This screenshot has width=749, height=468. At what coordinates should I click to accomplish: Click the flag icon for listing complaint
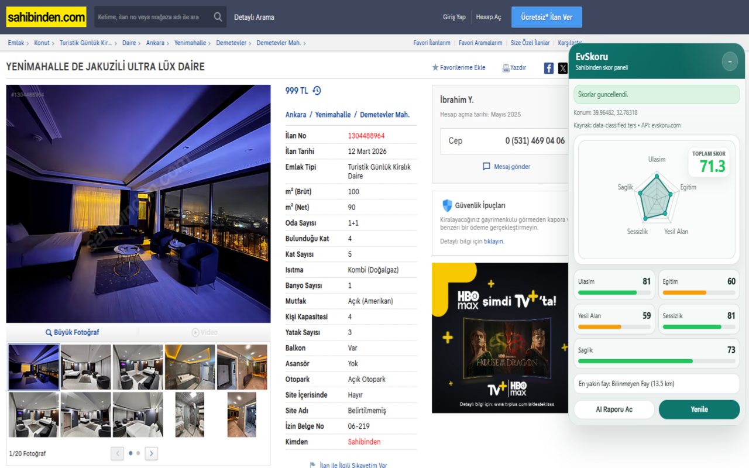coord(313,465)
